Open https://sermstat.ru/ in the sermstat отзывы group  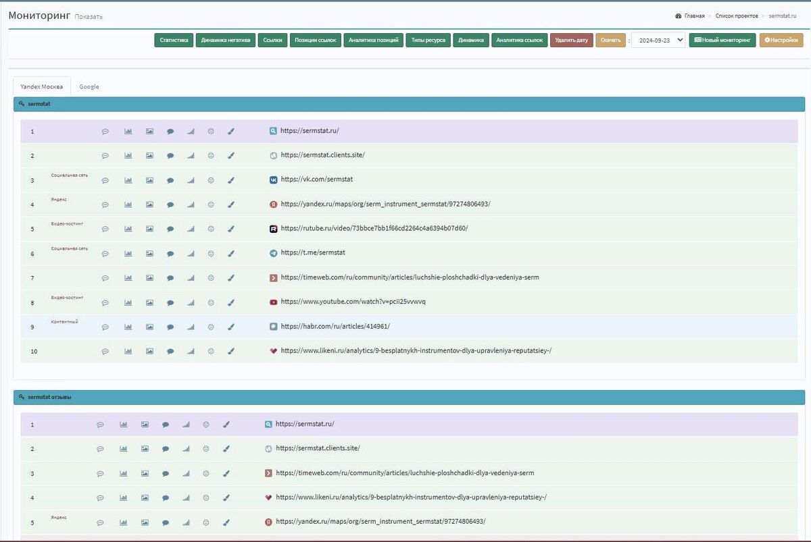(305, 424)
